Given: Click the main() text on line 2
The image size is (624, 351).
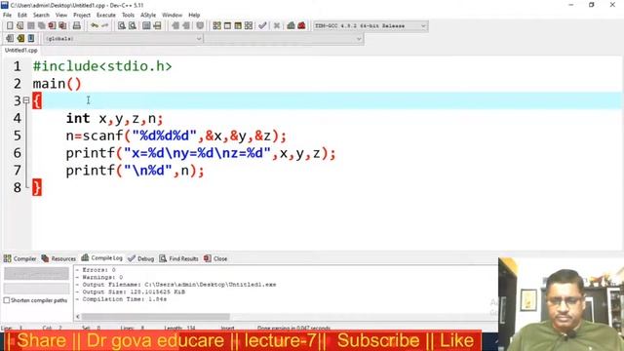Looking at the screenshot, I should point(57,84).
